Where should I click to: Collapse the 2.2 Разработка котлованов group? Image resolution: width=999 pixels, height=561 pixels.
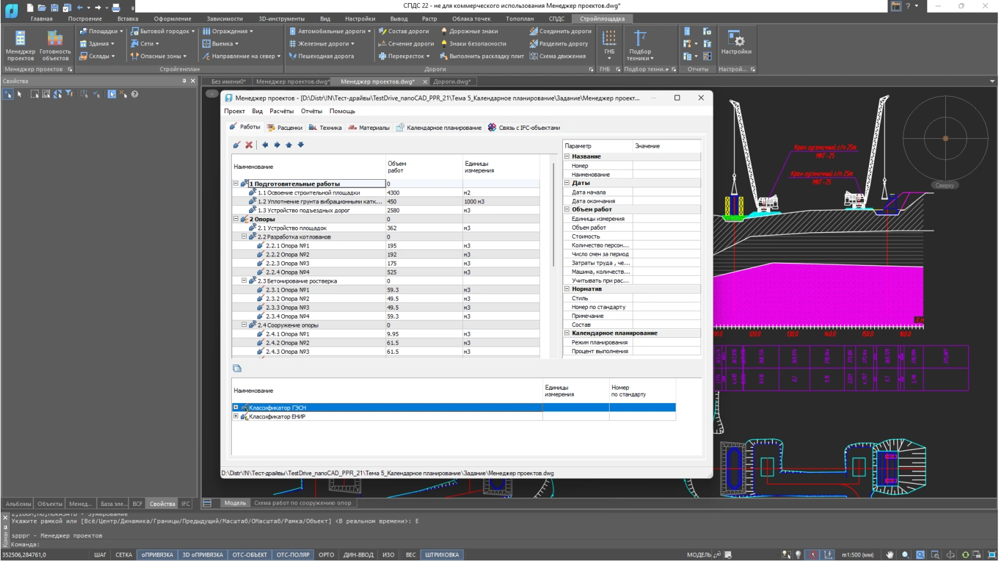click(244, 237)
